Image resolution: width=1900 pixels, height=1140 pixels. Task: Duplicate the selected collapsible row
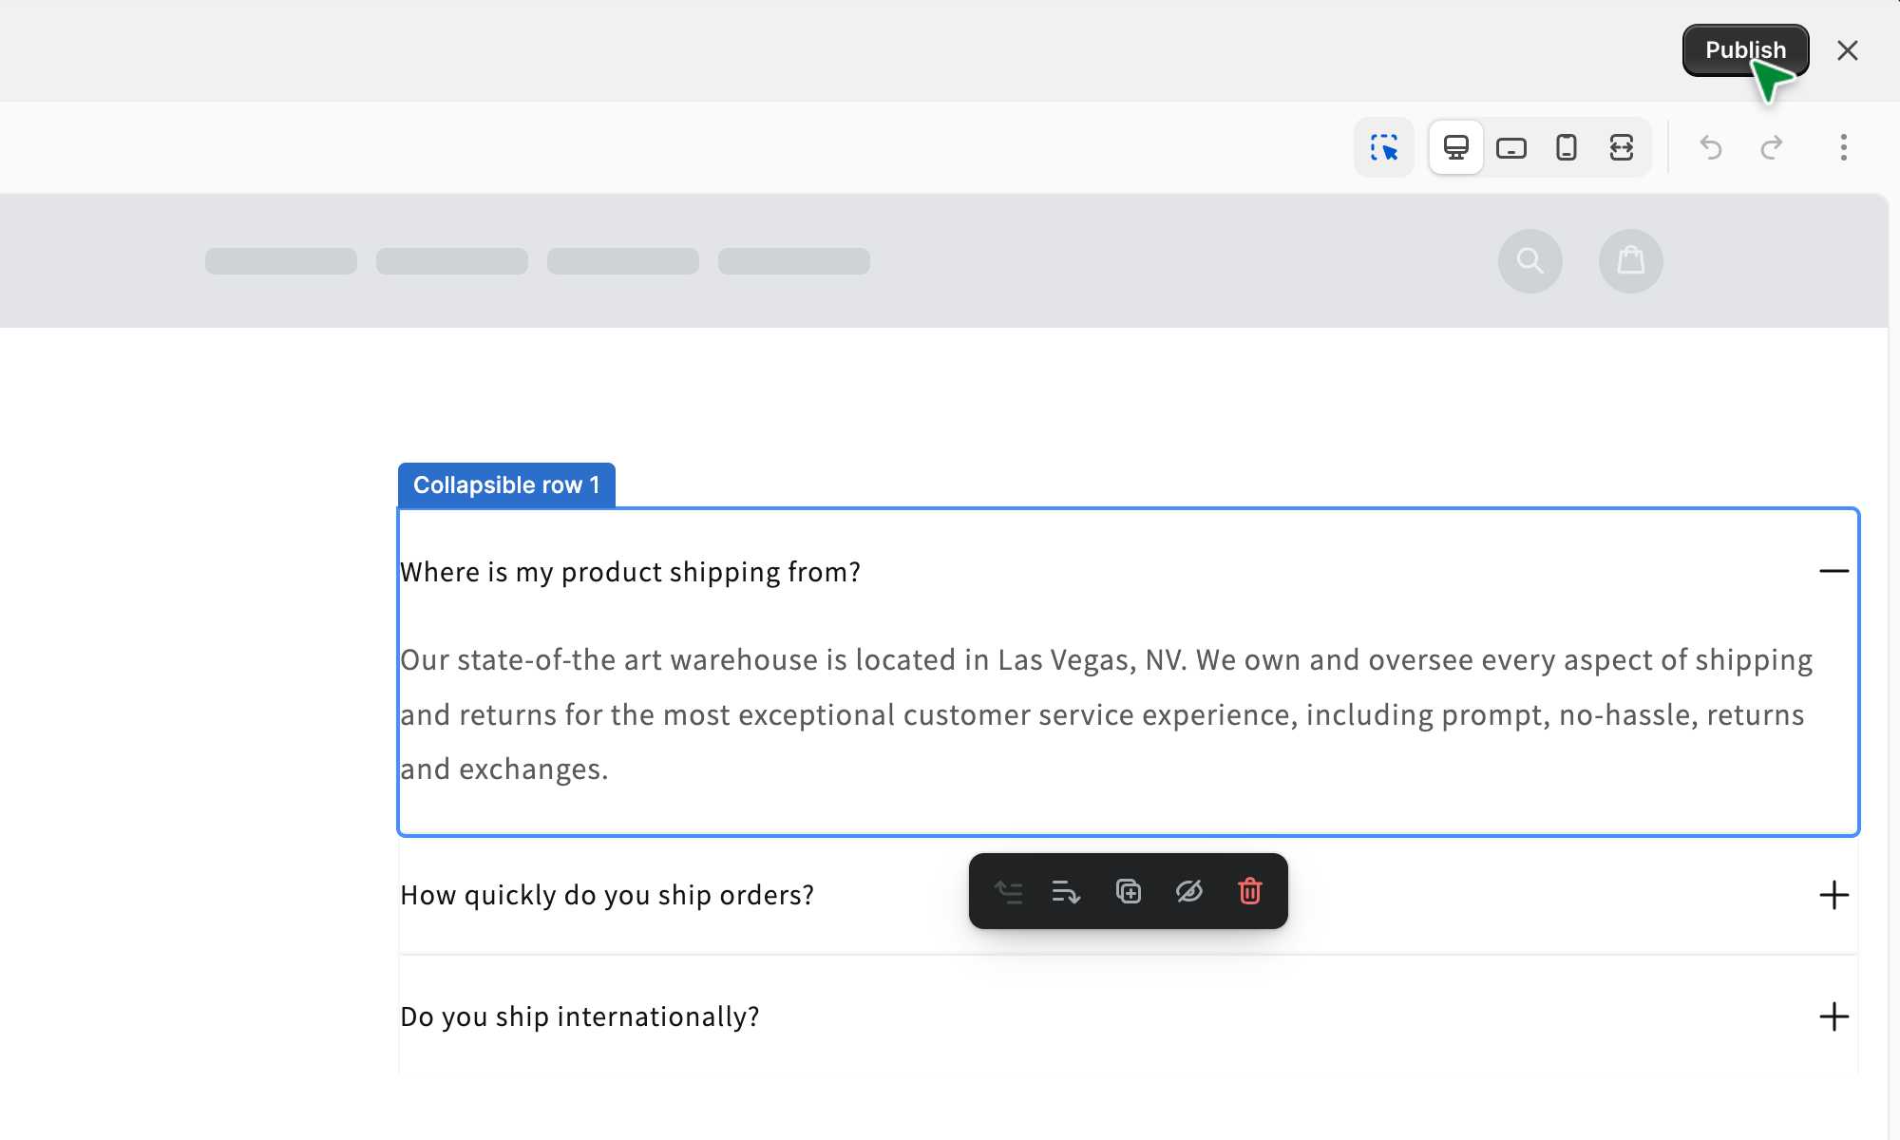pos(1128,891)
